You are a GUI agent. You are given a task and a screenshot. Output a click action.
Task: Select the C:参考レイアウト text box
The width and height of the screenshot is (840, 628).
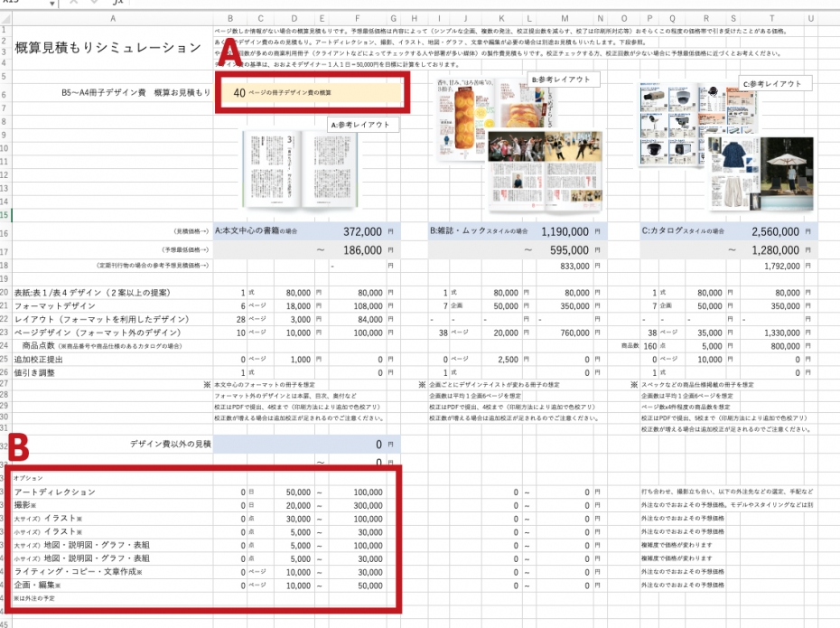pyautogui.click(x=771, y=84)
